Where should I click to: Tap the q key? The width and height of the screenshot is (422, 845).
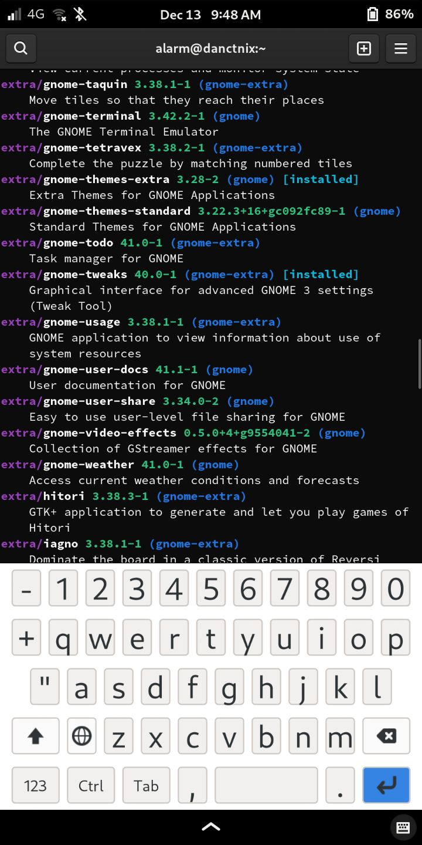pyautogui.click(x=63, y=638)
